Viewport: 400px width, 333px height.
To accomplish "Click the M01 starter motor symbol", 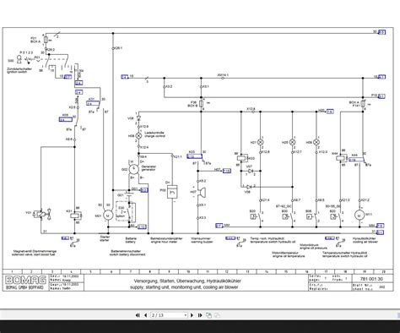I will pos(107,216).
